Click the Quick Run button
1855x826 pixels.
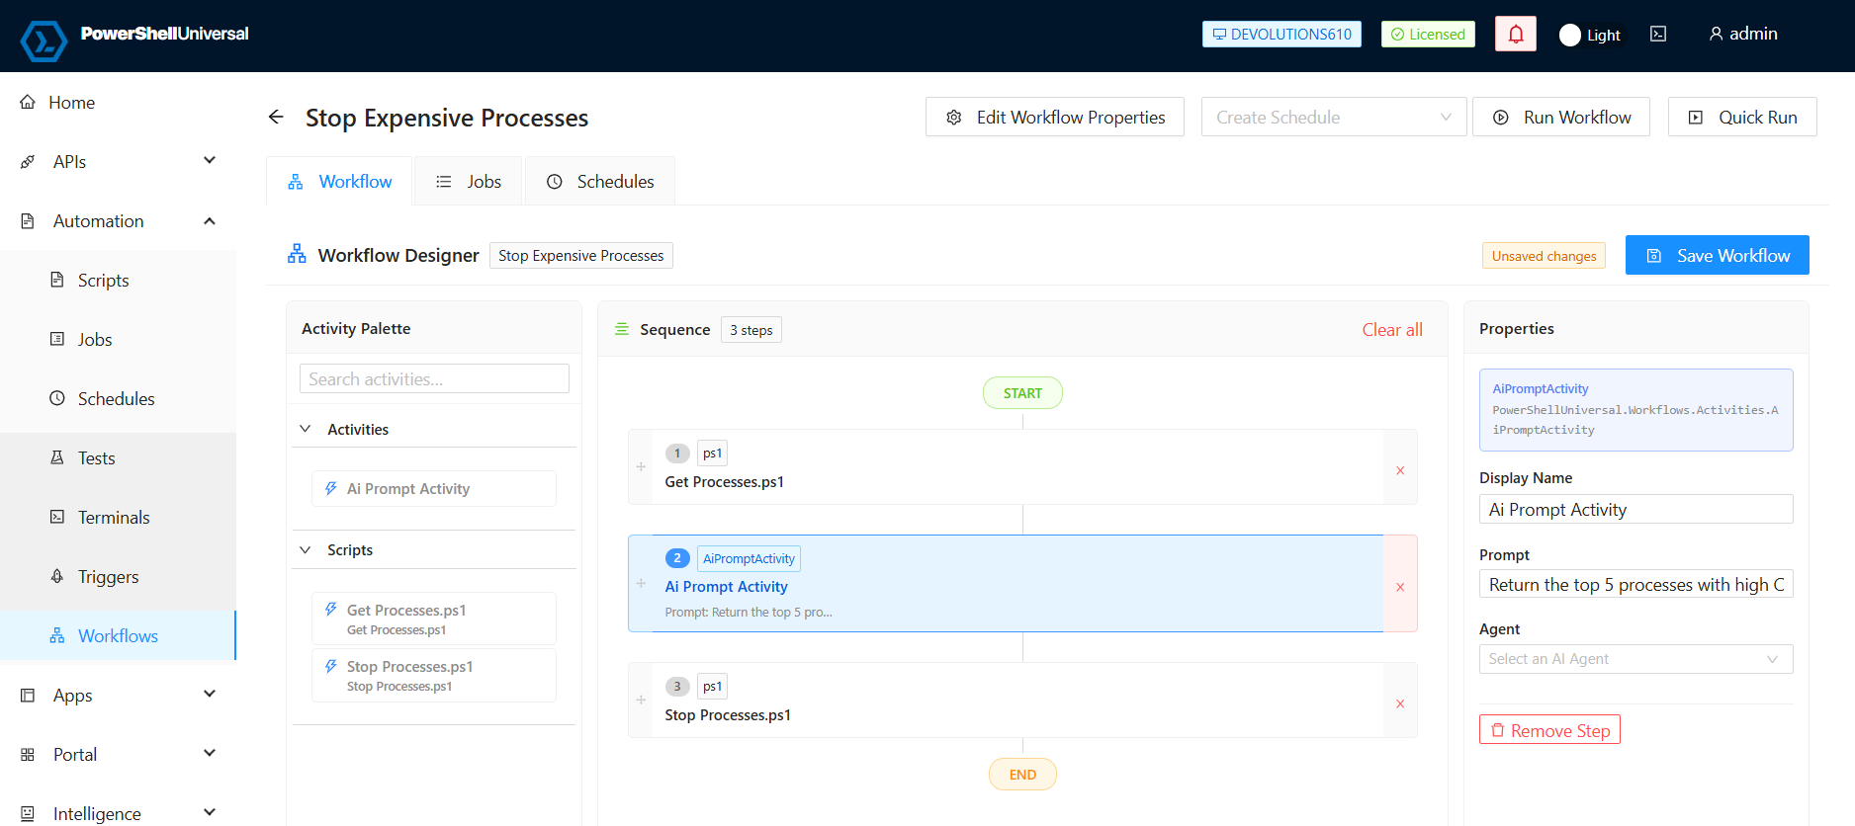coord(1742,117)
